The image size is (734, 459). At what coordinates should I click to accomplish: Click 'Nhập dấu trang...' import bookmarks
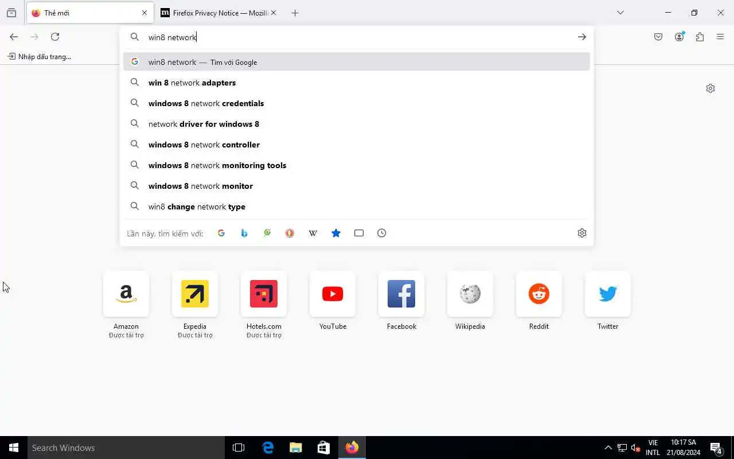point(40,56)
